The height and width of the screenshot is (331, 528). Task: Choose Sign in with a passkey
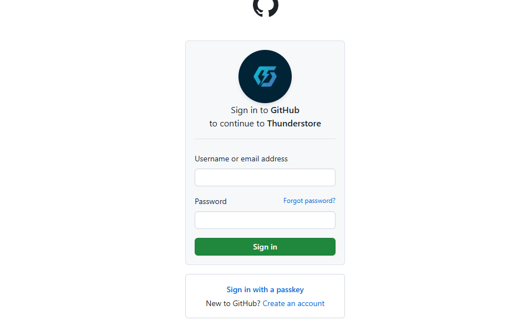[265, 289]
